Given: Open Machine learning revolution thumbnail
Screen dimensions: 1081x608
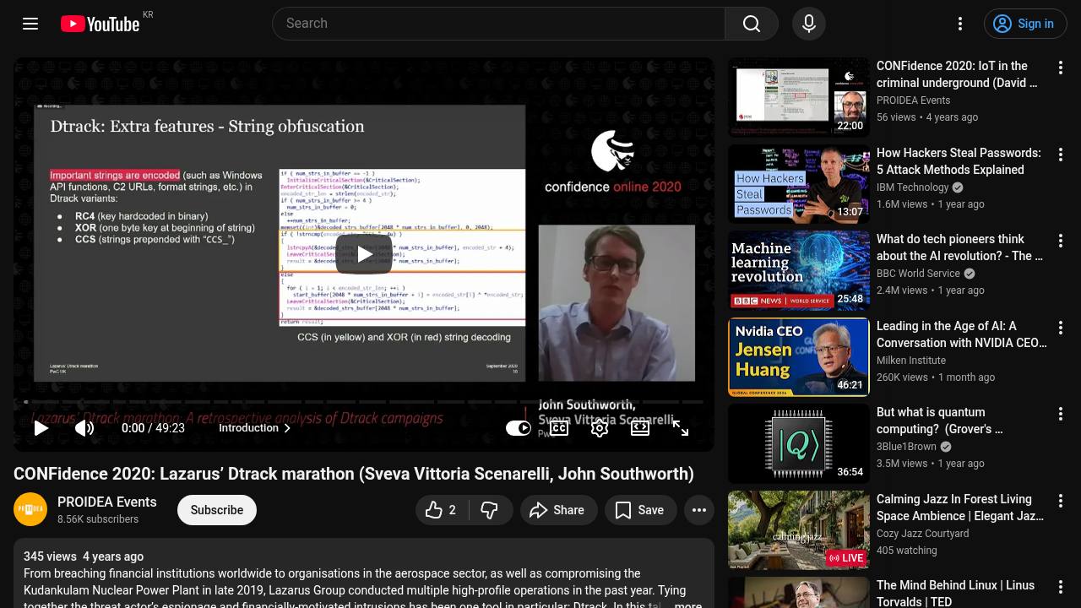Looking at the screenshot, I should tap(799, 270).
